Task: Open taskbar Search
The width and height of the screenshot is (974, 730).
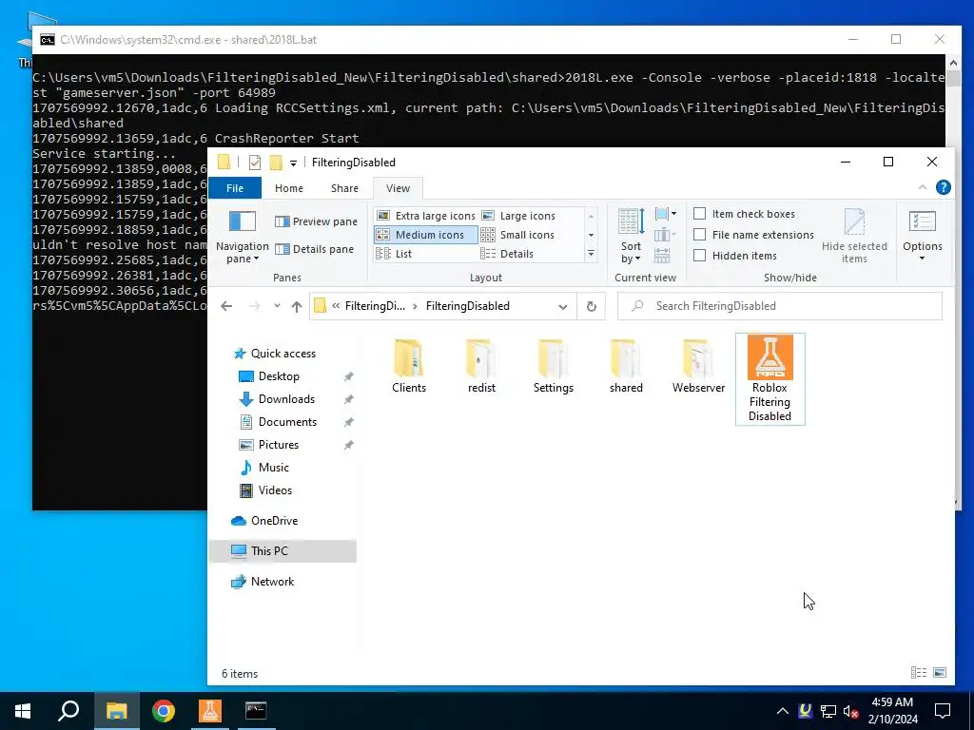Action: (68, 711)
